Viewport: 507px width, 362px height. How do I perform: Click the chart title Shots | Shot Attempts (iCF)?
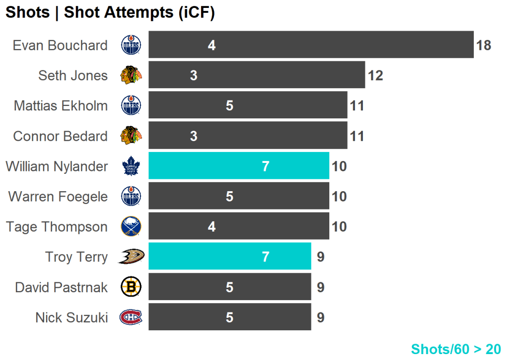coord(110,13)
